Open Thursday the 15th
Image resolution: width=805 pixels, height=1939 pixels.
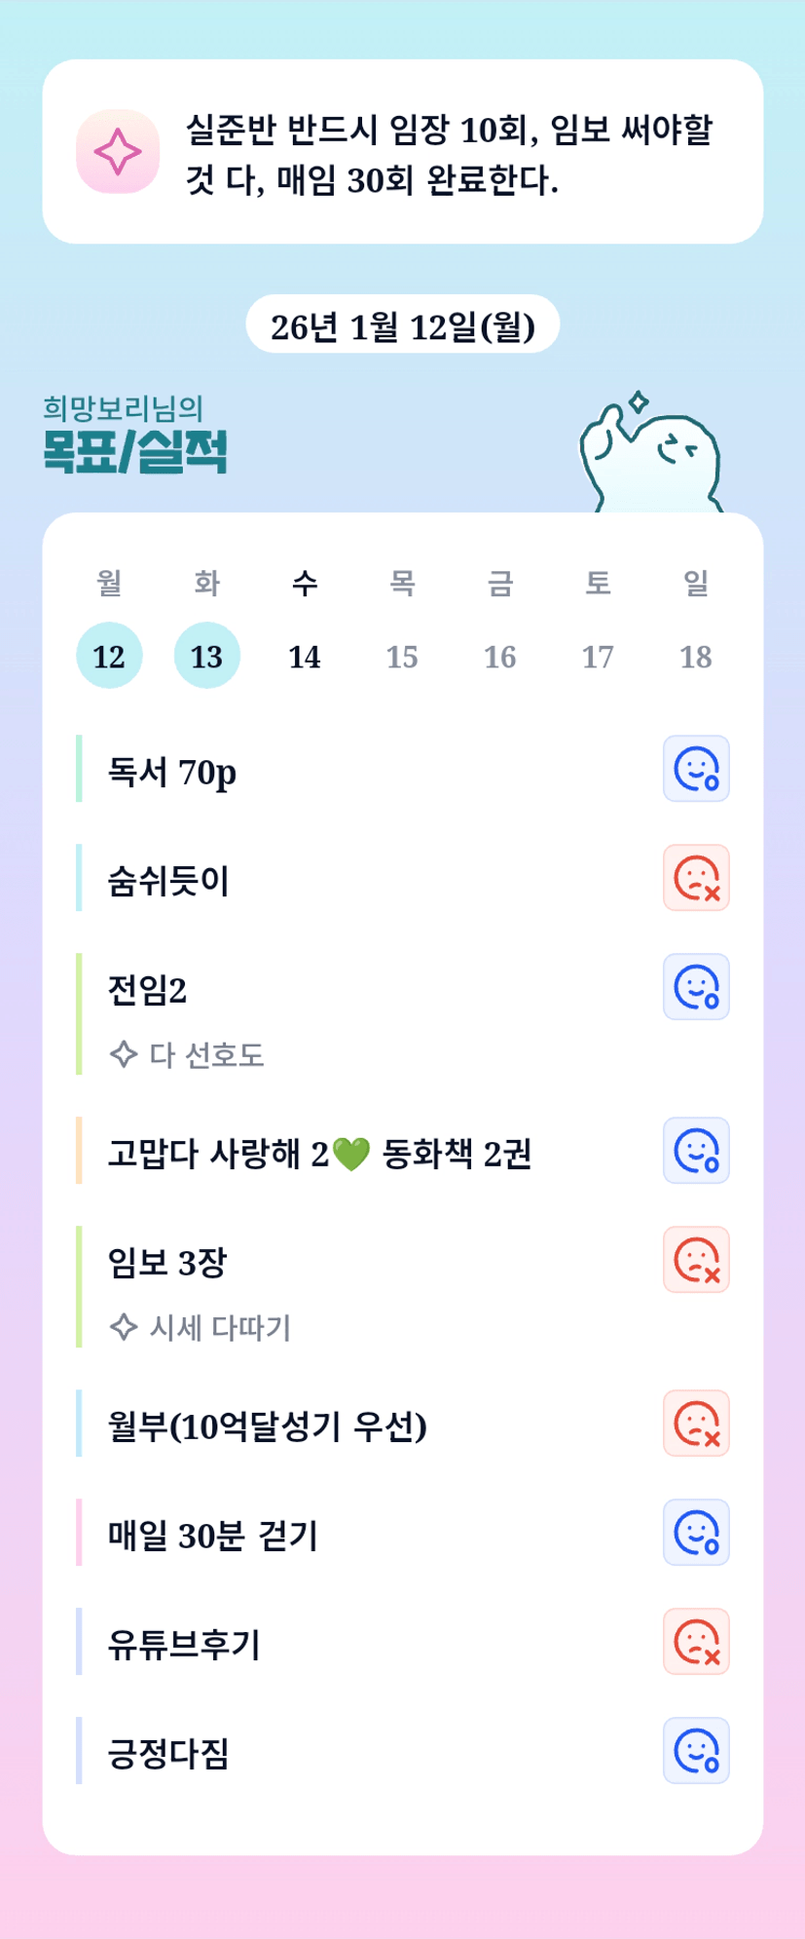click(x=402, y=656)
